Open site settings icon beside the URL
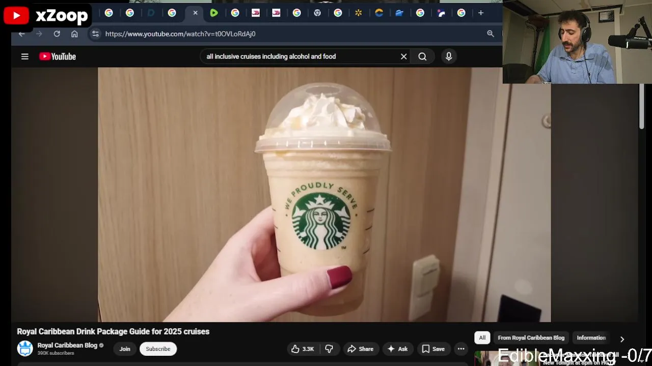The height and width of the screenshot is (366, 652). 95,34
